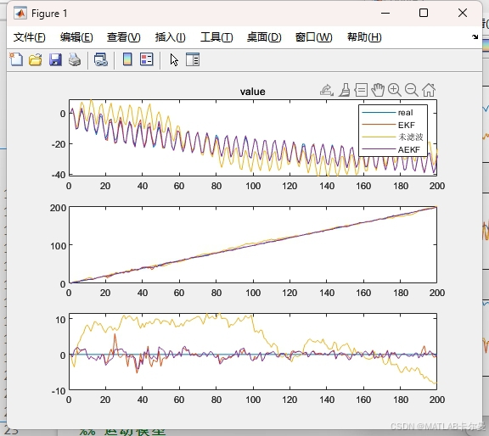Open the Property Inspector icon
This screenshot has width=489, height=436.
pyautogui.click(x=193, y=59)
